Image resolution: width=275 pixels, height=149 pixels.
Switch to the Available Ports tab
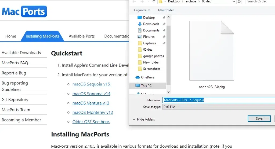pos(82,36)
